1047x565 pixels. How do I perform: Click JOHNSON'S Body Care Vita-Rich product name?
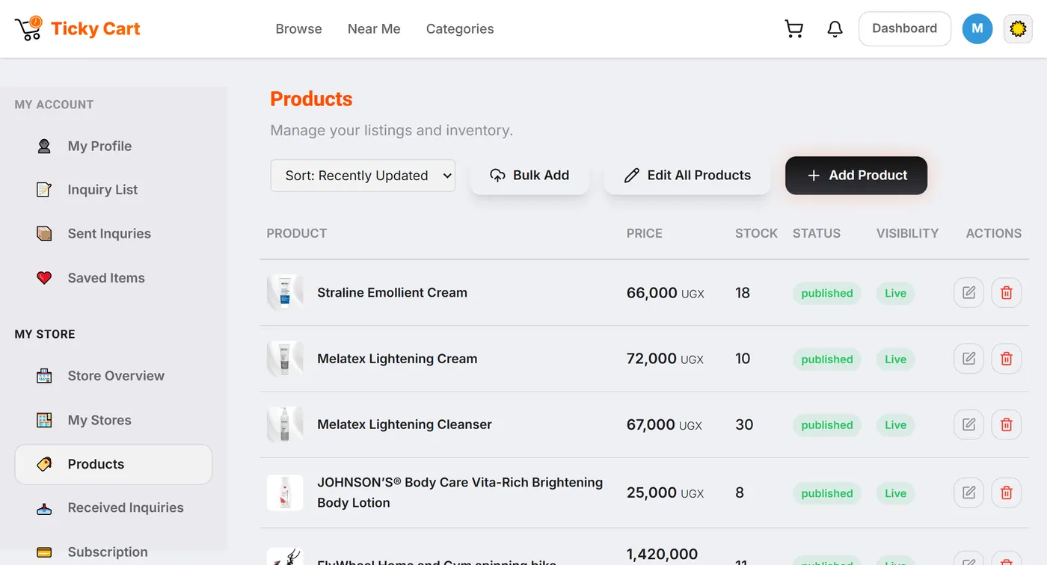click(460, 493)
